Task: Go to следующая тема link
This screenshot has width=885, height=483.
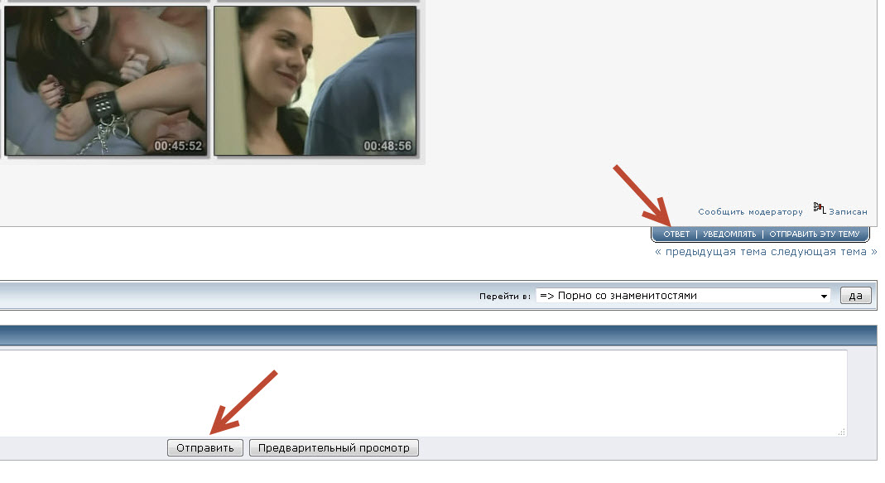Action: [x=819, y=252]
